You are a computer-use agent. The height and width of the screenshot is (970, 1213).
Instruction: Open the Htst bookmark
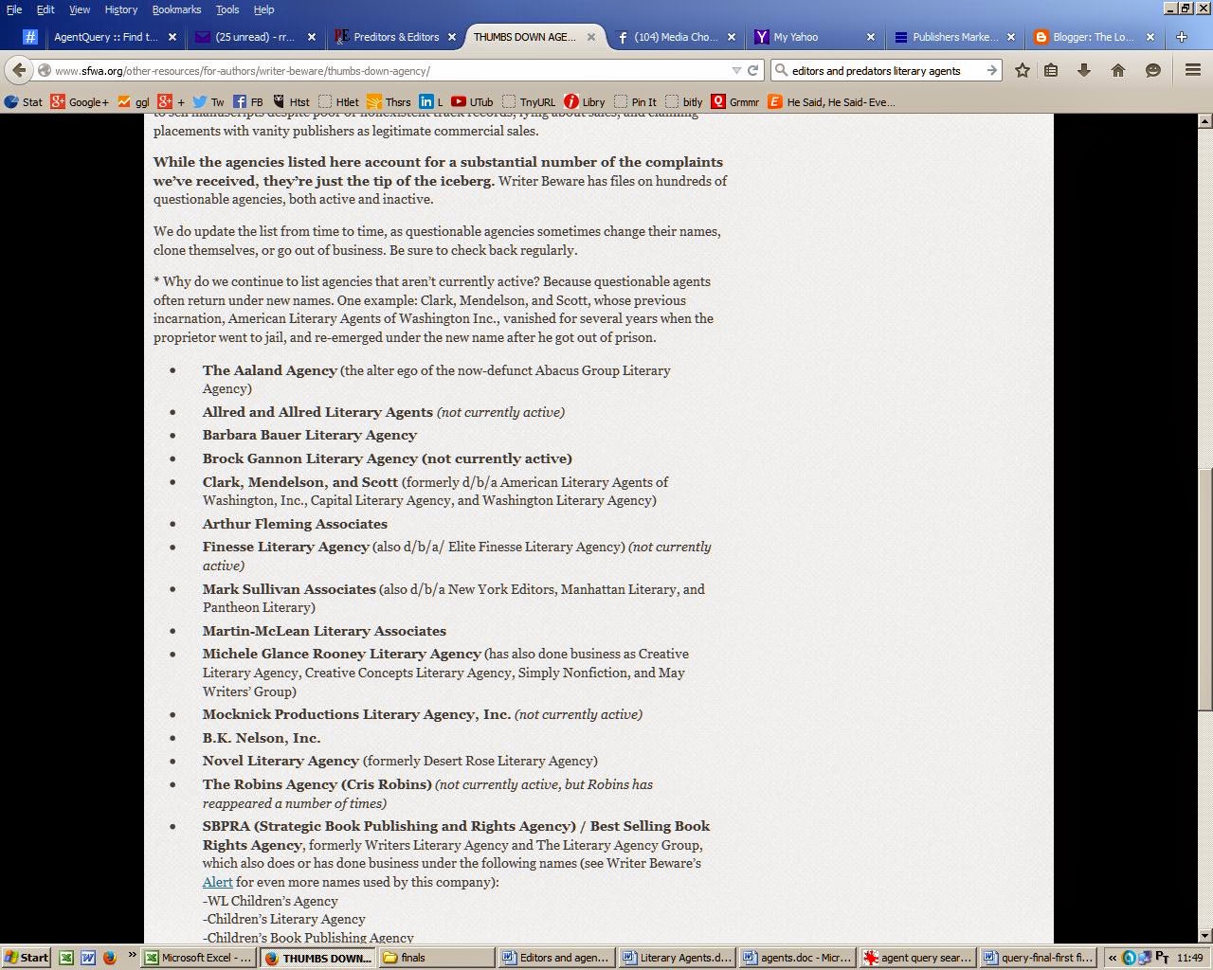click(291, 101)
